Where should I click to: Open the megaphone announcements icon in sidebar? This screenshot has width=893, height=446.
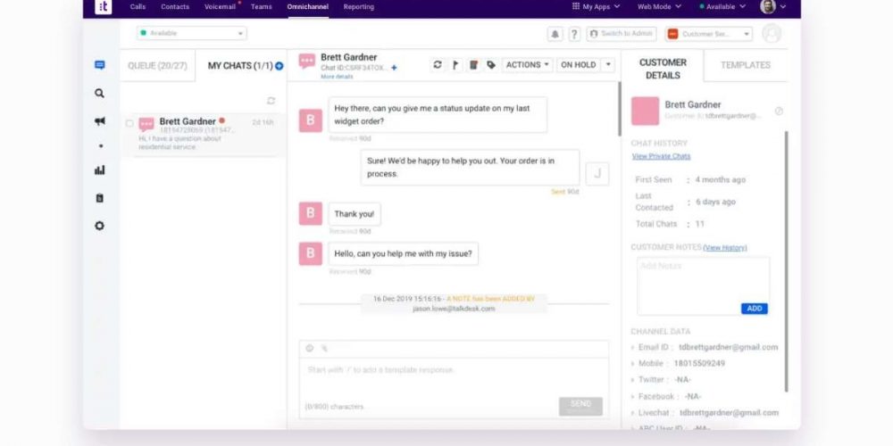pos(99,121)
